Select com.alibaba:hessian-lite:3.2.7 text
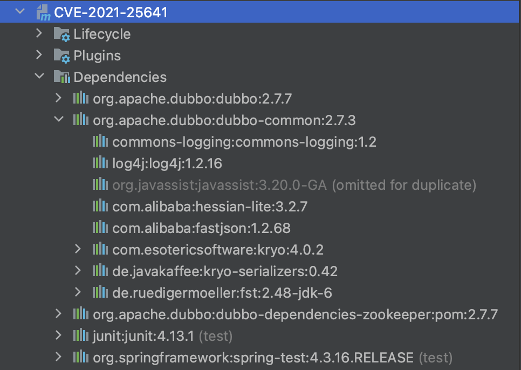 pyautogui.click(x=210, y=207)
